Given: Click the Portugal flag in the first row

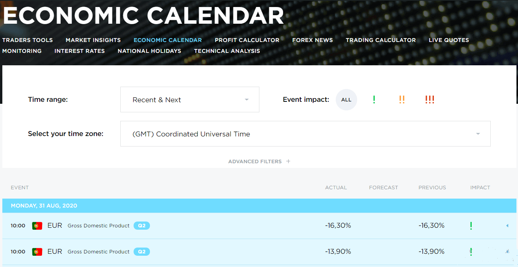Looking at the screenshot, I should click(x=37, y=225).
